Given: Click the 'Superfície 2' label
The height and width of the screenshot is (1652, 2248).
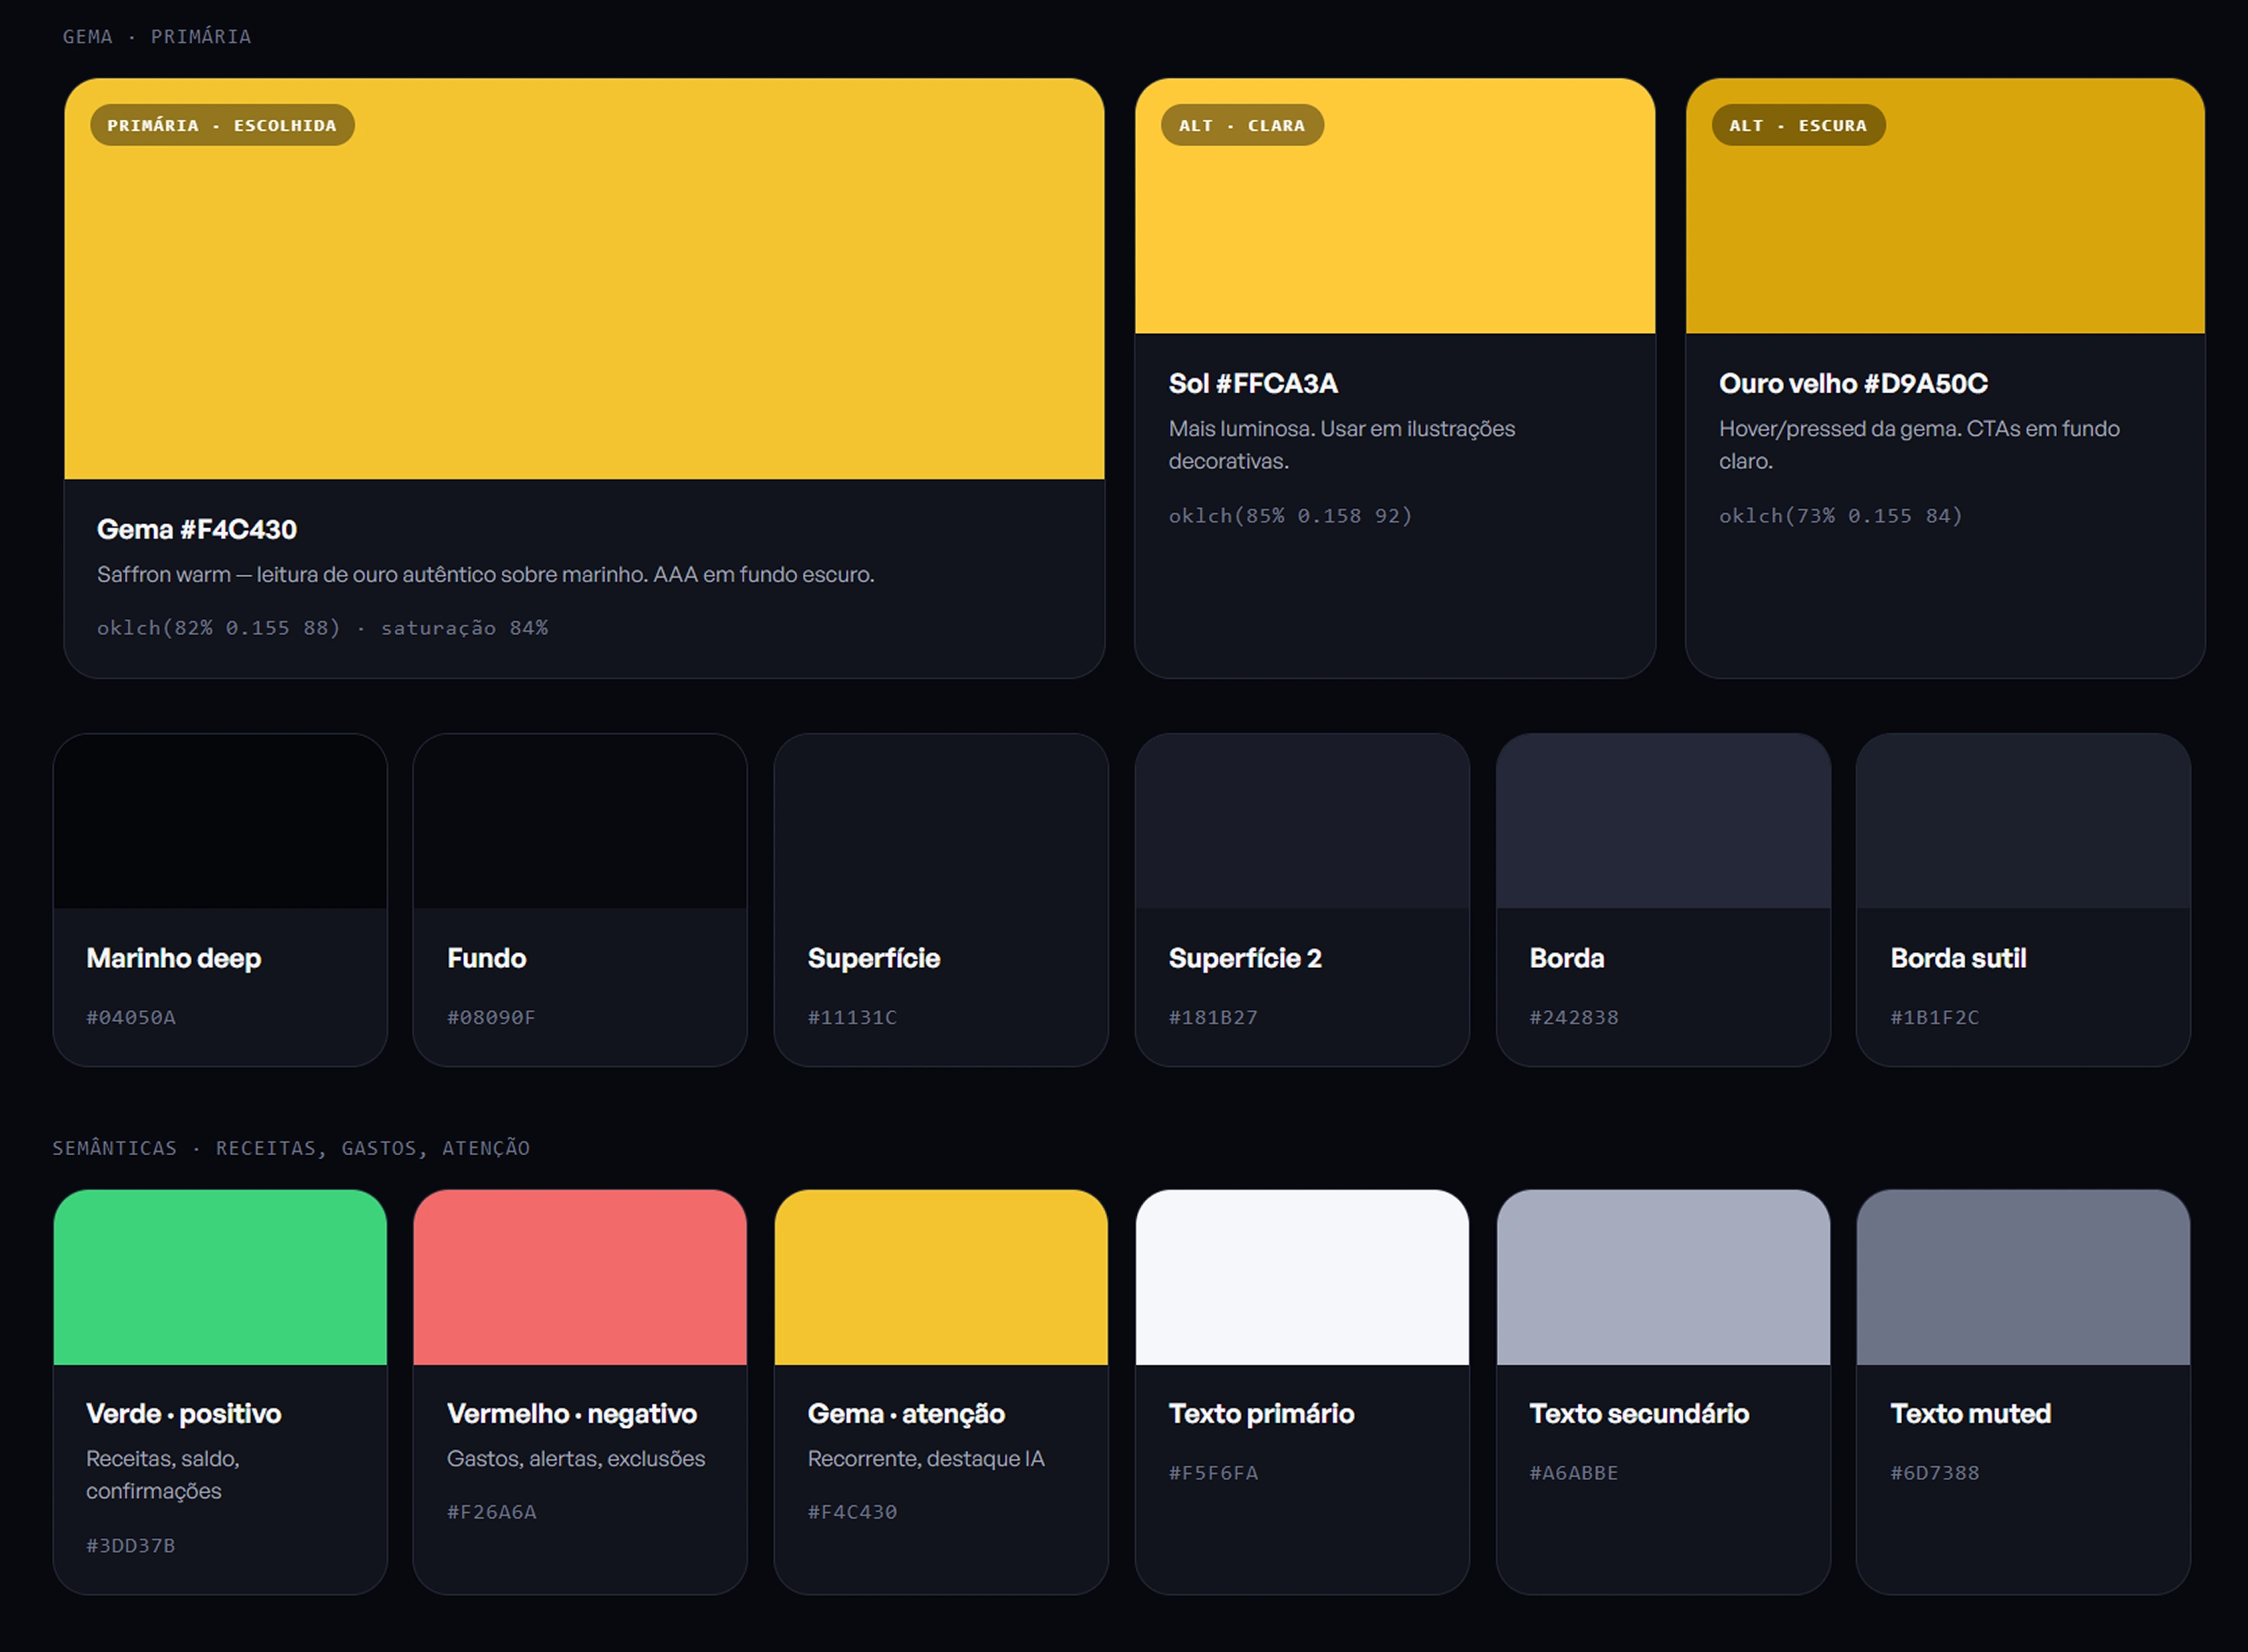Looking at the screenshot, I should 1245,959.
